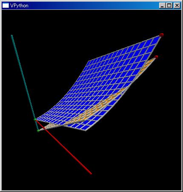Click the upper green sphere at axis origin
This screenshot has height=192, width=183.
click(x=35, y=119)
